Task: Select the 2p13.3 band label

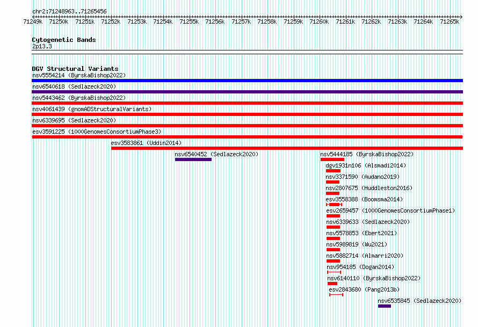Action: coord(42,46)
